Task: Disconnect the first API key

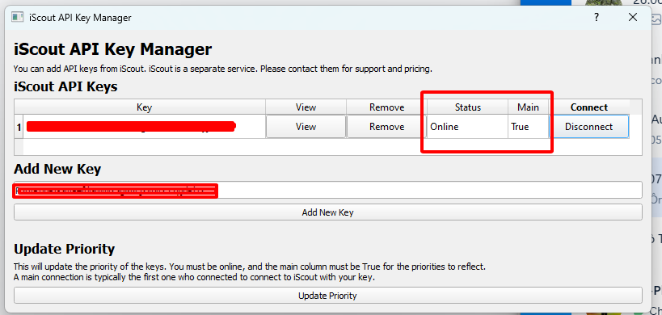Action: (588, 127)
